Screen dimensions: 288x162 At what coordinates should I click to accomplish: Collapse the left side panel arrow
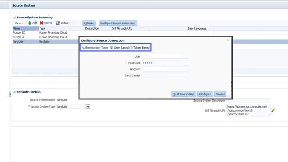click(x=10, y=94)
